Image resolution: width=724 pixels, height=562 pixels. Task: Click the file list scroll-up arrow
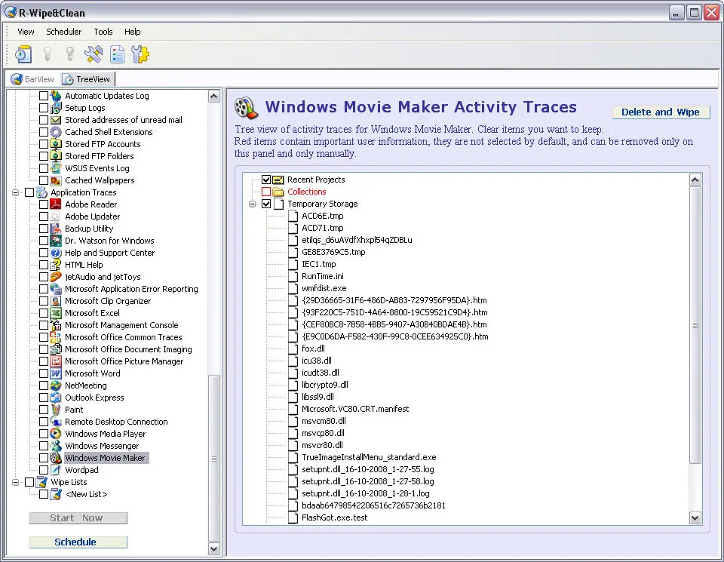[x=695, y=180]
